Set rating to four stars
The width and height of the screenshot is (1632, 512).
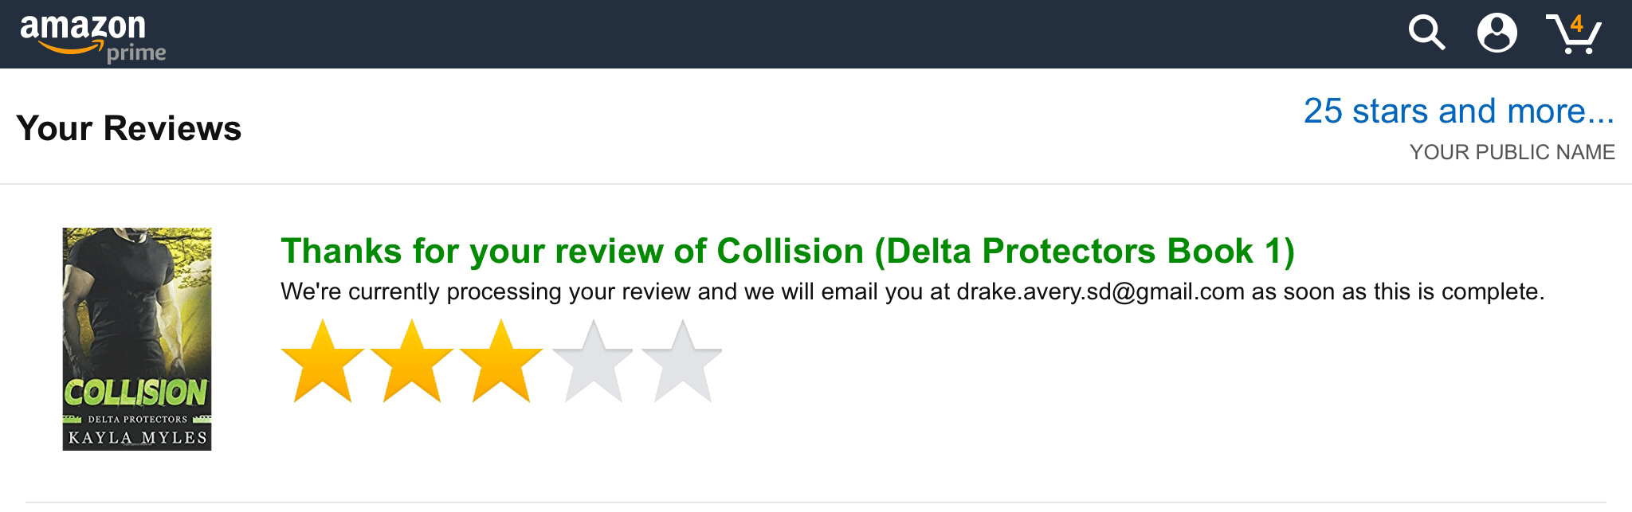[x=592, y=362]
